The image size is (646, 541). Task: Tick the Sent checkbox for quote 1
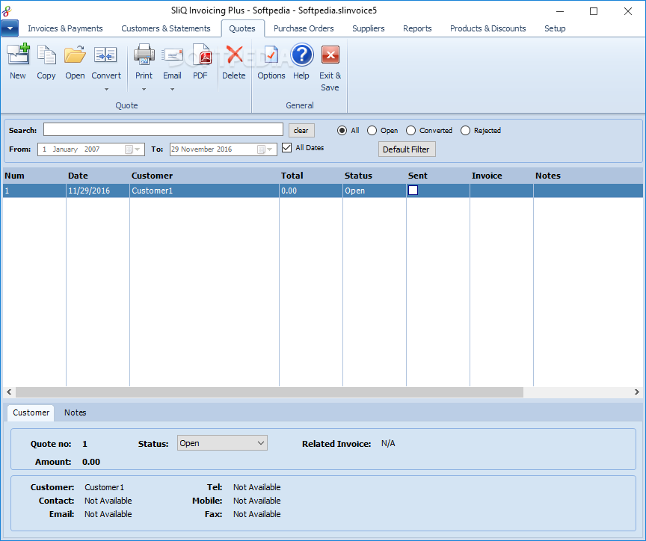point(413,191)
